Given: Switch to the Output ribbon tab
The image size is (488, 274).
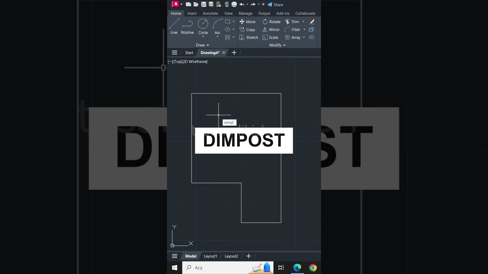Looking at the screenshot, I should click(x=264, y=13).
